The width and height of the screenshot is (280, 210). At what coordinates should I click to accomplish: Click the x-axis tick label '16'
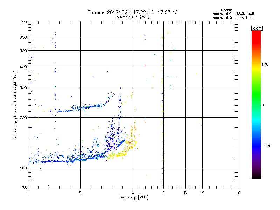[x=238, y=193]
